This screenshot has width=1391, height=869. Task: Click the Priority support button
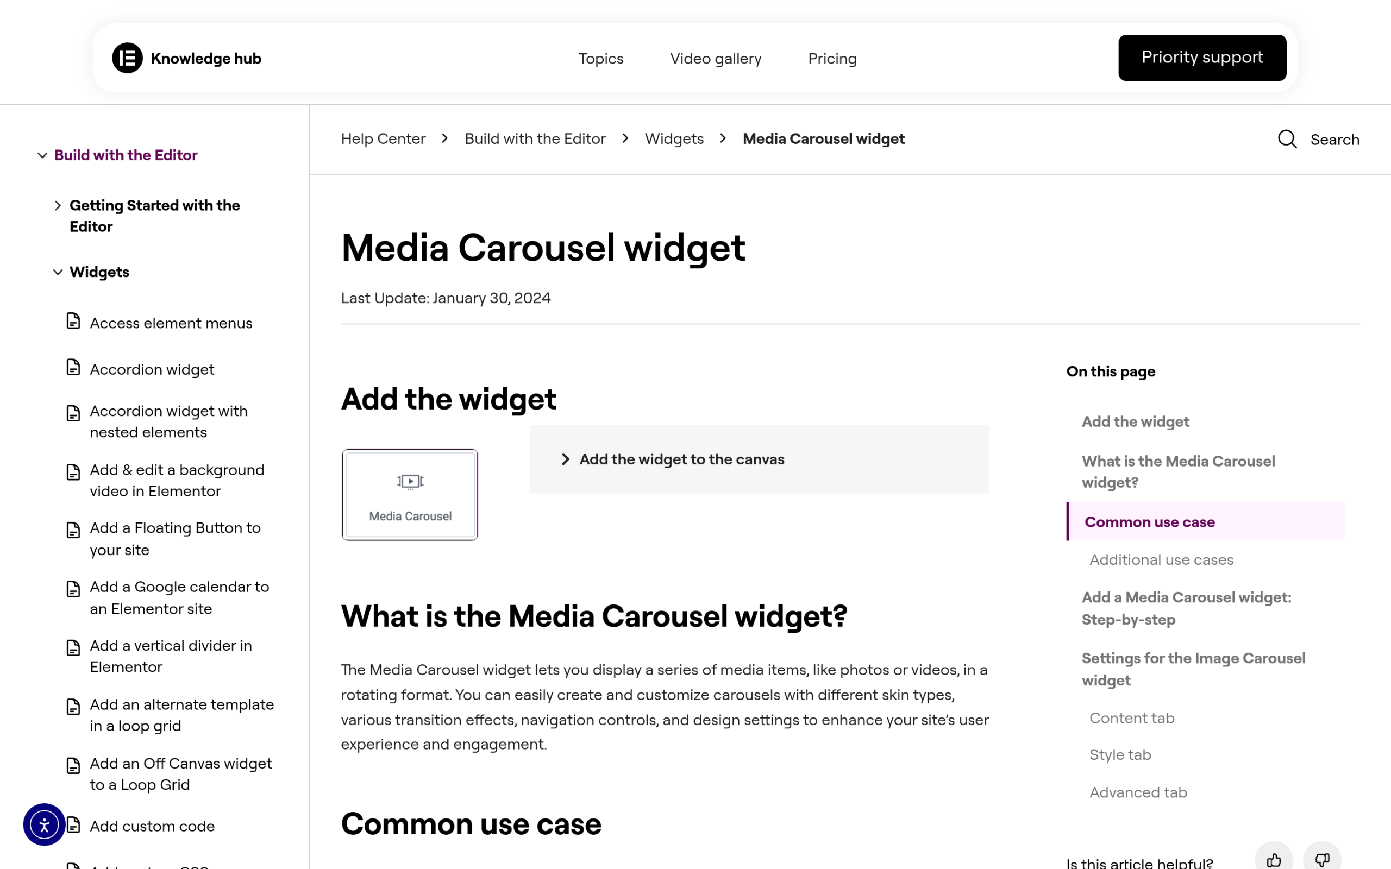pos(1202,58)
